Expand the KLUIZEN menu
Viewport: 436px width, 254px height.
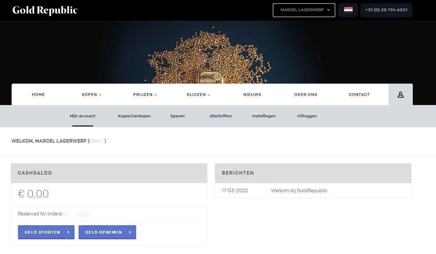[198, 95]
